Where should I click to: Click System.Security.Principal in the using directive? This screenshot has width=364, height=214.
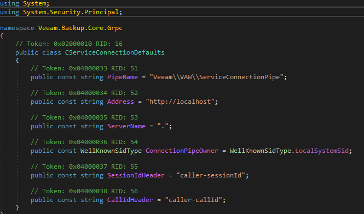point(71,12)
